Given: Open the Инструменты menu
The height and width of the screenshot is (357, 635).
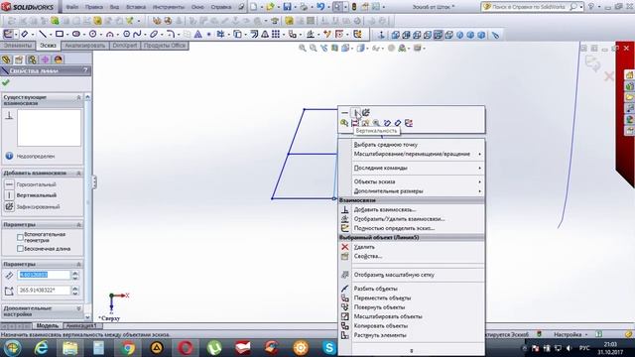Looking at the screenshot, I should coord(168,7).
